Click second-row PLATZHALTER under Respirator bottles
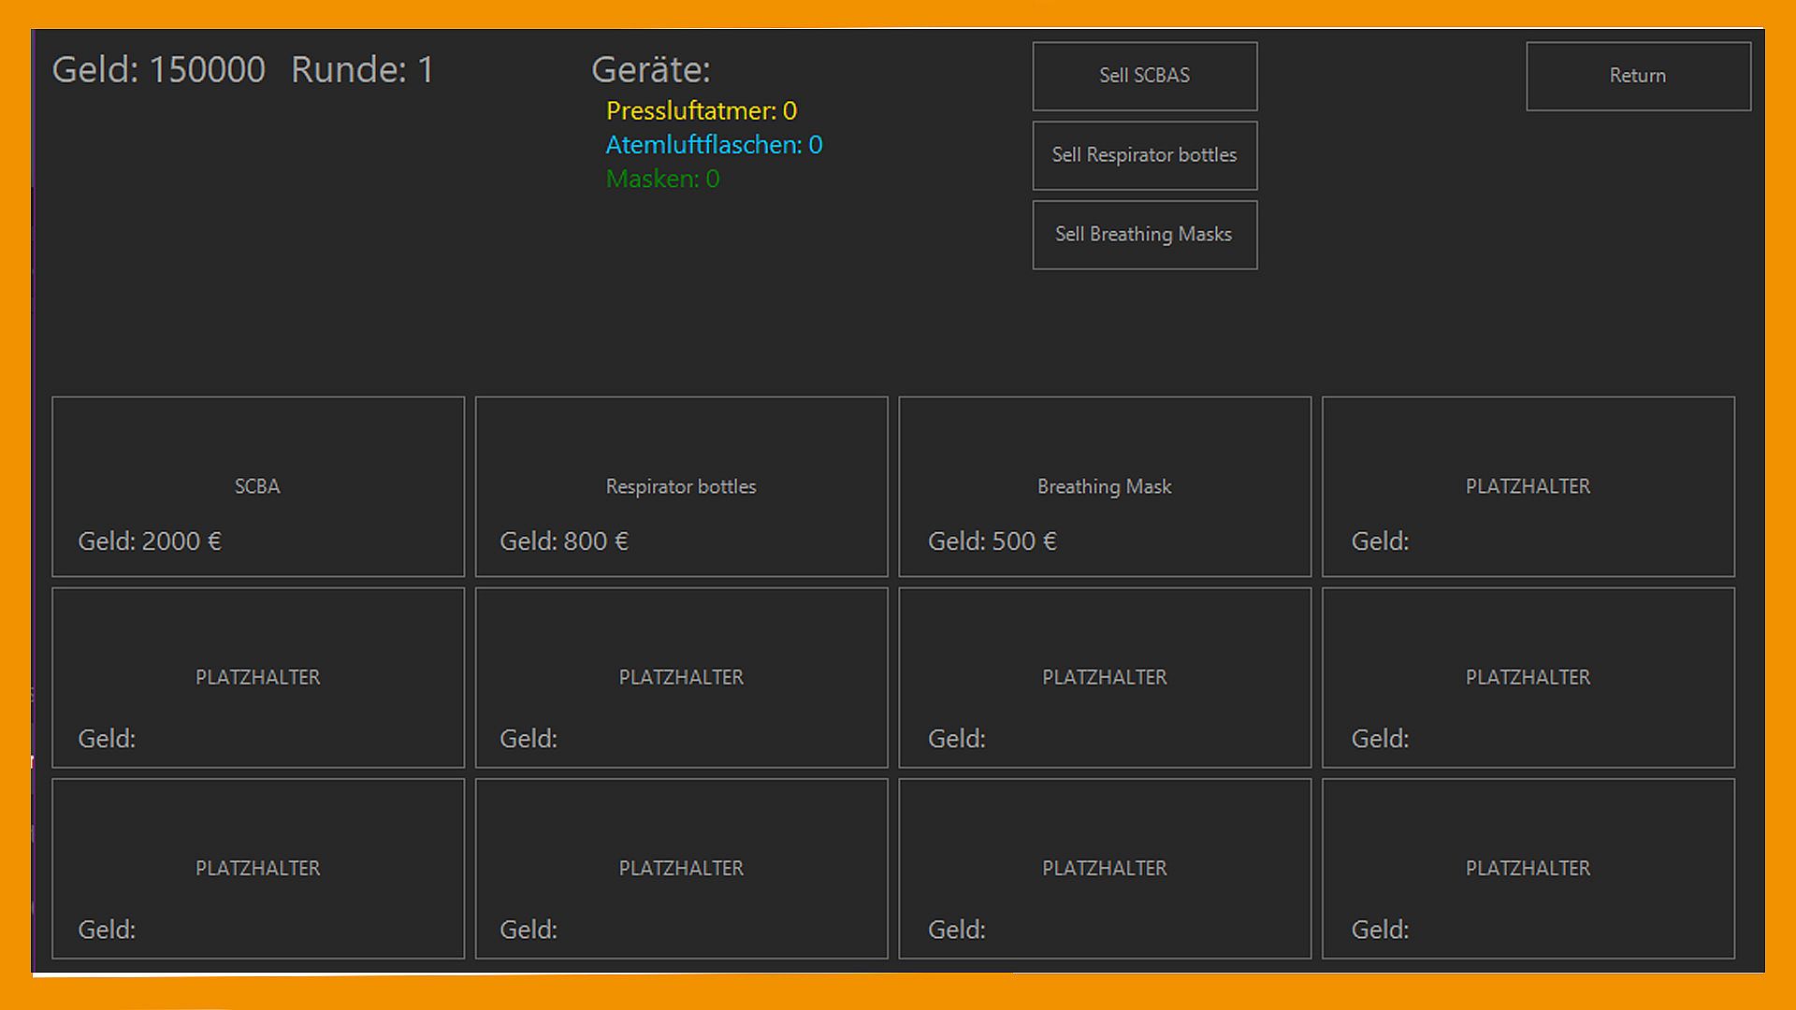 681,677
